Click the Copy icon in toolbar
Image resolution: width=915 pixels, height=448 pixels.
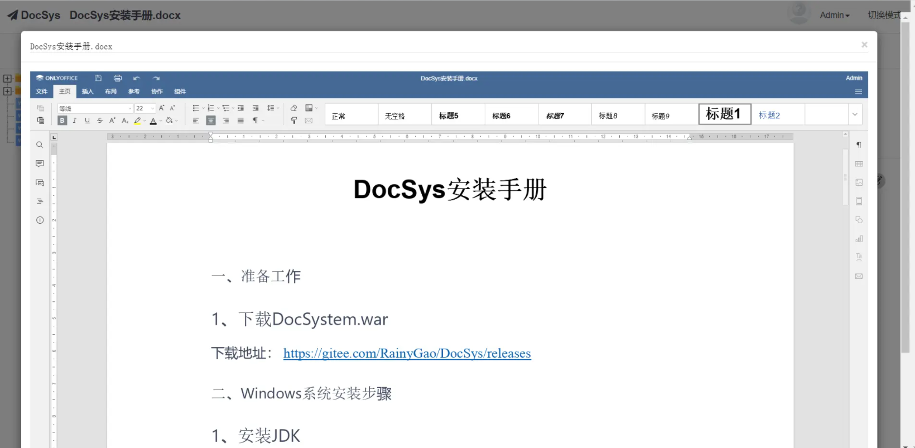(41, 108)
